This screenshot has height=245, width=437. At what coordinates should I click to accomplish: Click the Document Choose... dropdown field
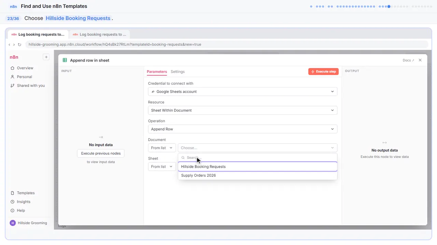[x=257, y=148]
